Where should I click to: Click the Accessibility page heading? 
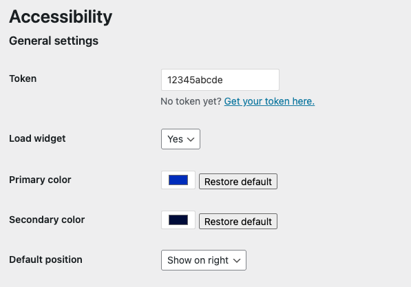click(x=61, y=17)
